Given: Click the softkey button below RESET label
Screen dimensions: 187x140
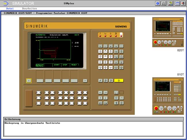Looking at the screenshot, I should coord(74,81).
